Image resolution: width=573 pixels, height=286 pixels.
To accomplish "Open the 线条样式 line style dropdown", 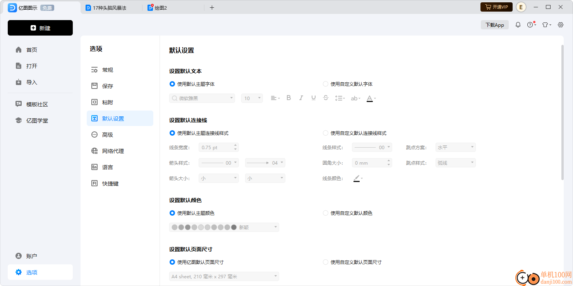I will pos(372,147).
